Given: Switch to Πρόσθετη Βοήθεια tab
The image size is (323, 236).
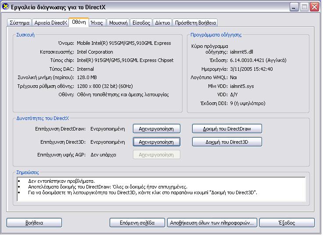Looking at the screenshot, I should [x=195, y=23].
